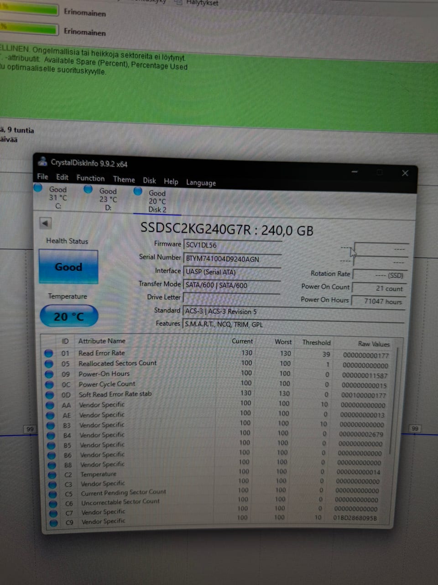Image resolution: width=438 pixels, height=585 pixels.
Task: Click the 20 °C temperature button
Action: [x=69, y=316]
